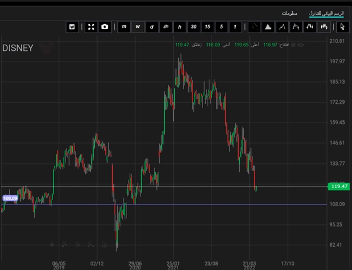Click the 29/06 2020 date label
352x270 pixels.
(135, 265)
